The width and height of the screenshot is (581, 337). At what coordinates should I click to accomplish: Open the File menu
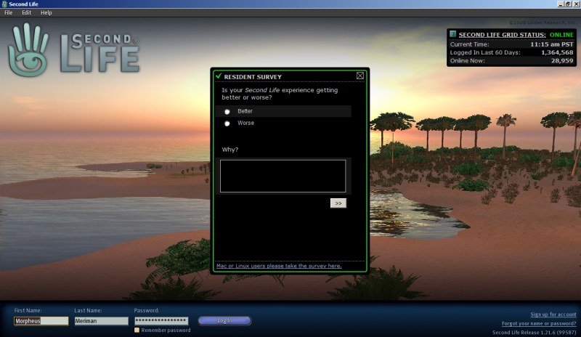9,12
